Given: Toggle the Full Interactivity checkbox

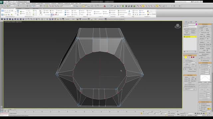Looking at the screenshot, I should click(x=201, y=60).
